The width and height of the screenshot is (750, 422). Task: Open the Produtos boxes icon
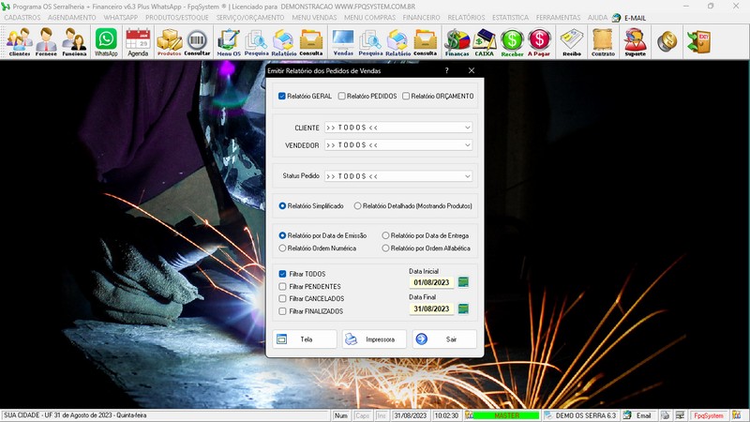(x=169, y=41)
